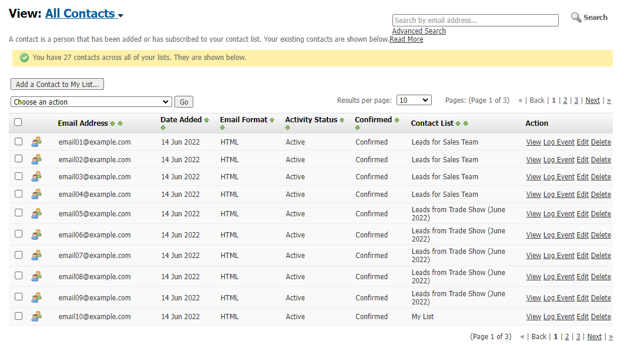
Task: Check the box for email01@example.com
Action: [x=18, y=141]
